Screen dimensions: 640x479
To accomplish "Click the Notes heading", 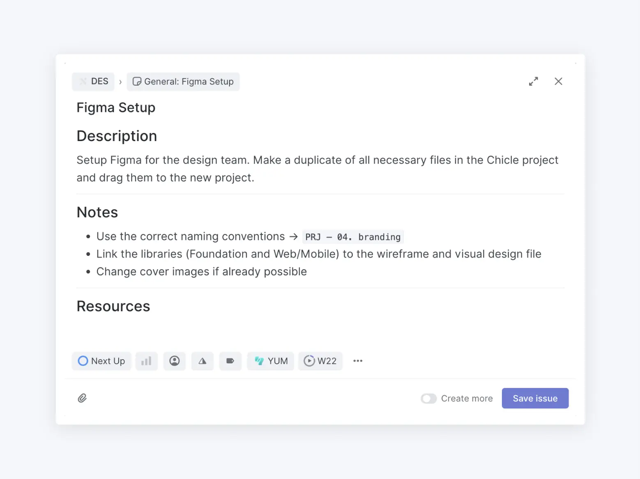I will click(97, 212).
